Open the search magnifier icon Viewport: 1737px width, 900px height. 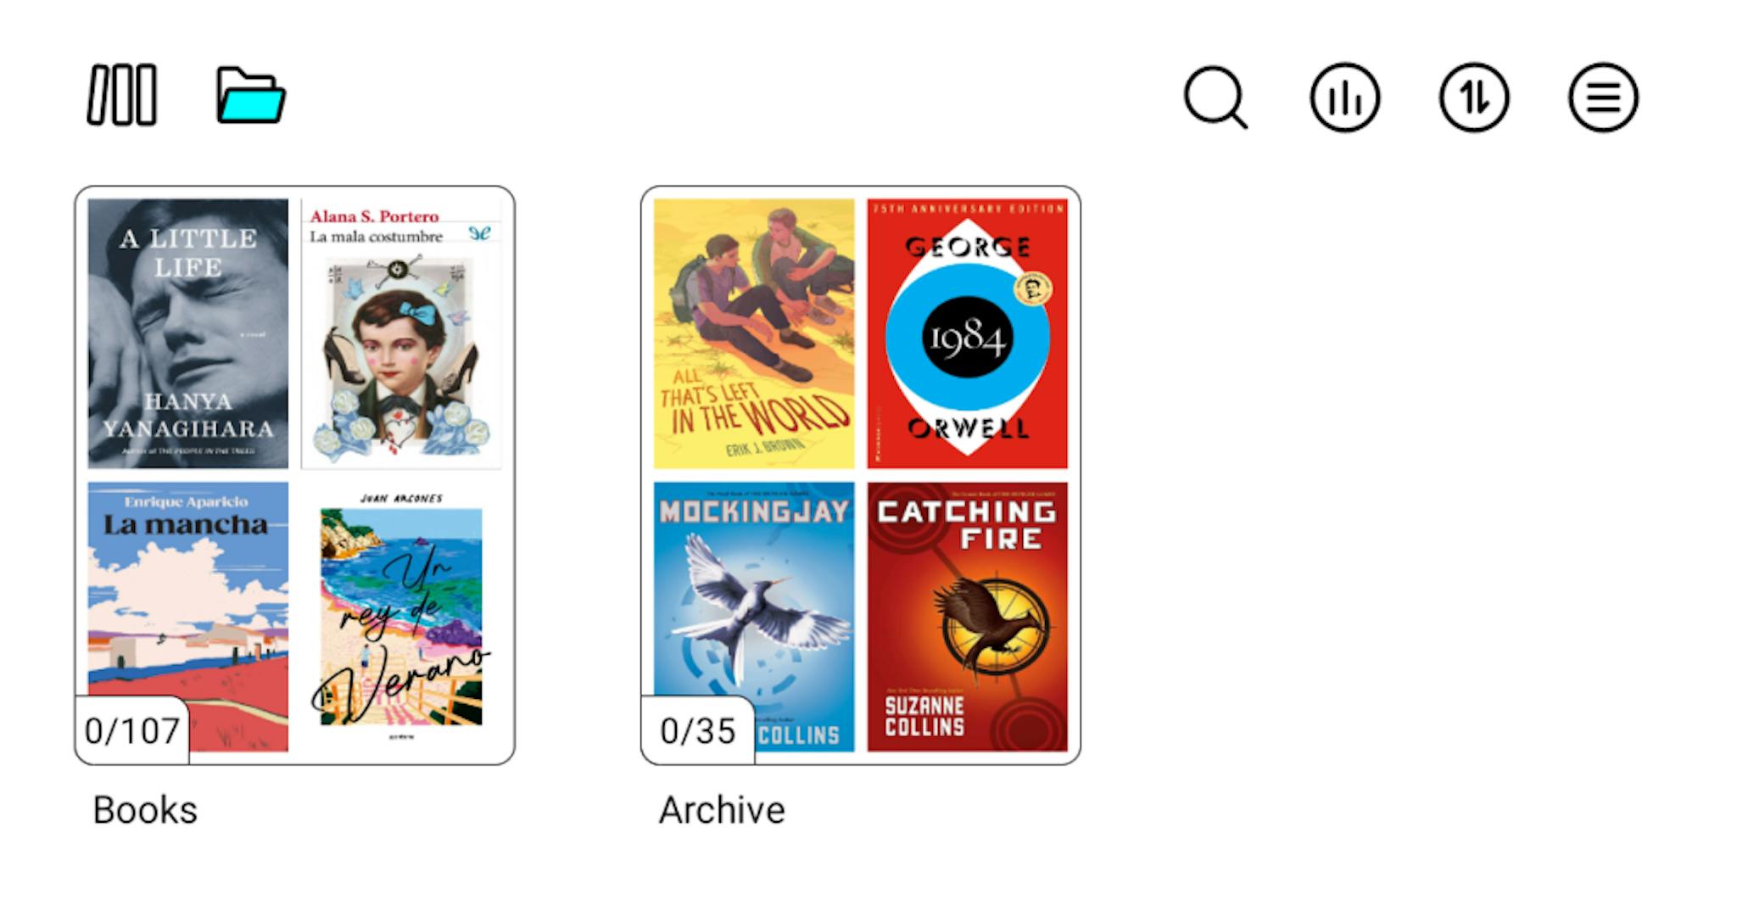pos(1216,98)
